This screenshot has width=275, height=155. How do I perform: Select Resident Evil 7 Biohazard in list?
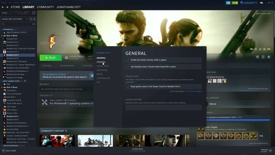click(x=17, y=62)
